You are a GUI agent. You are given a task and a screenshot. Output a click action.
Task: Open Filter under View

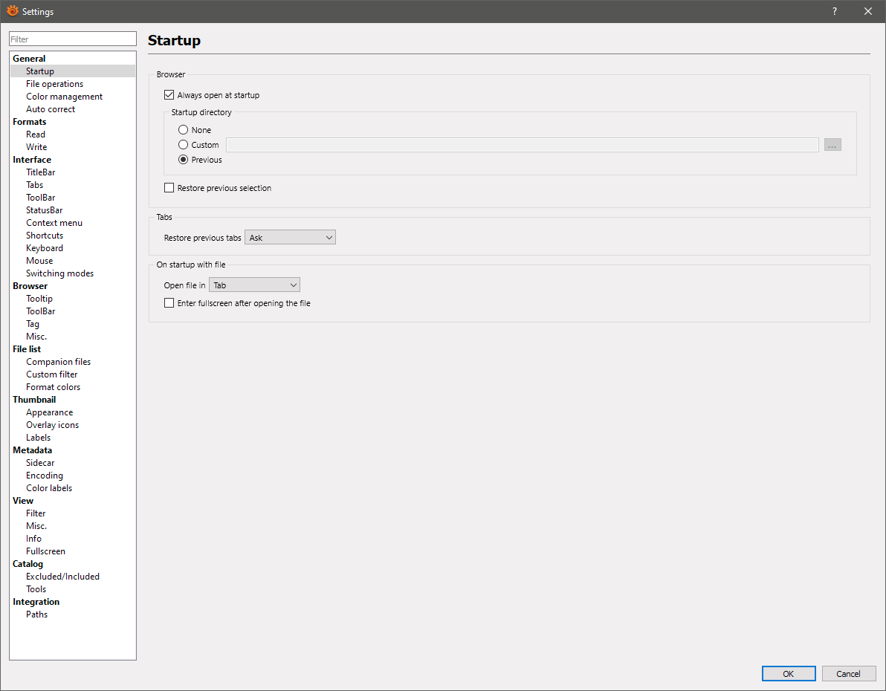click(36, 513)
